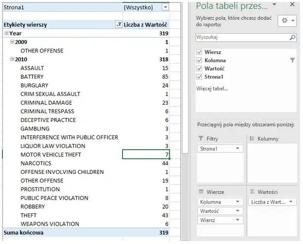
Task: Toggle the Wartość field checkbox
Action: click(x=199, y=68)
